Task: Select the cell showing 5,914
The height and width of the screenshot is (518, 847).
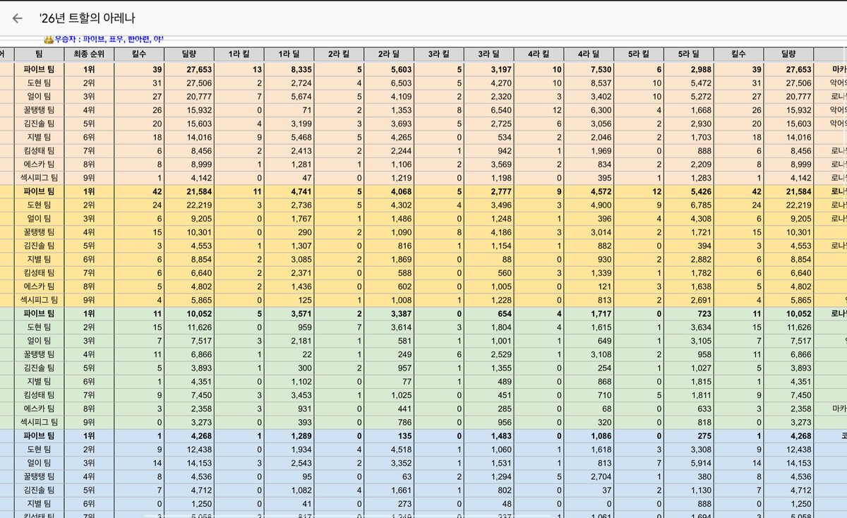Action: tap(689, 463)
